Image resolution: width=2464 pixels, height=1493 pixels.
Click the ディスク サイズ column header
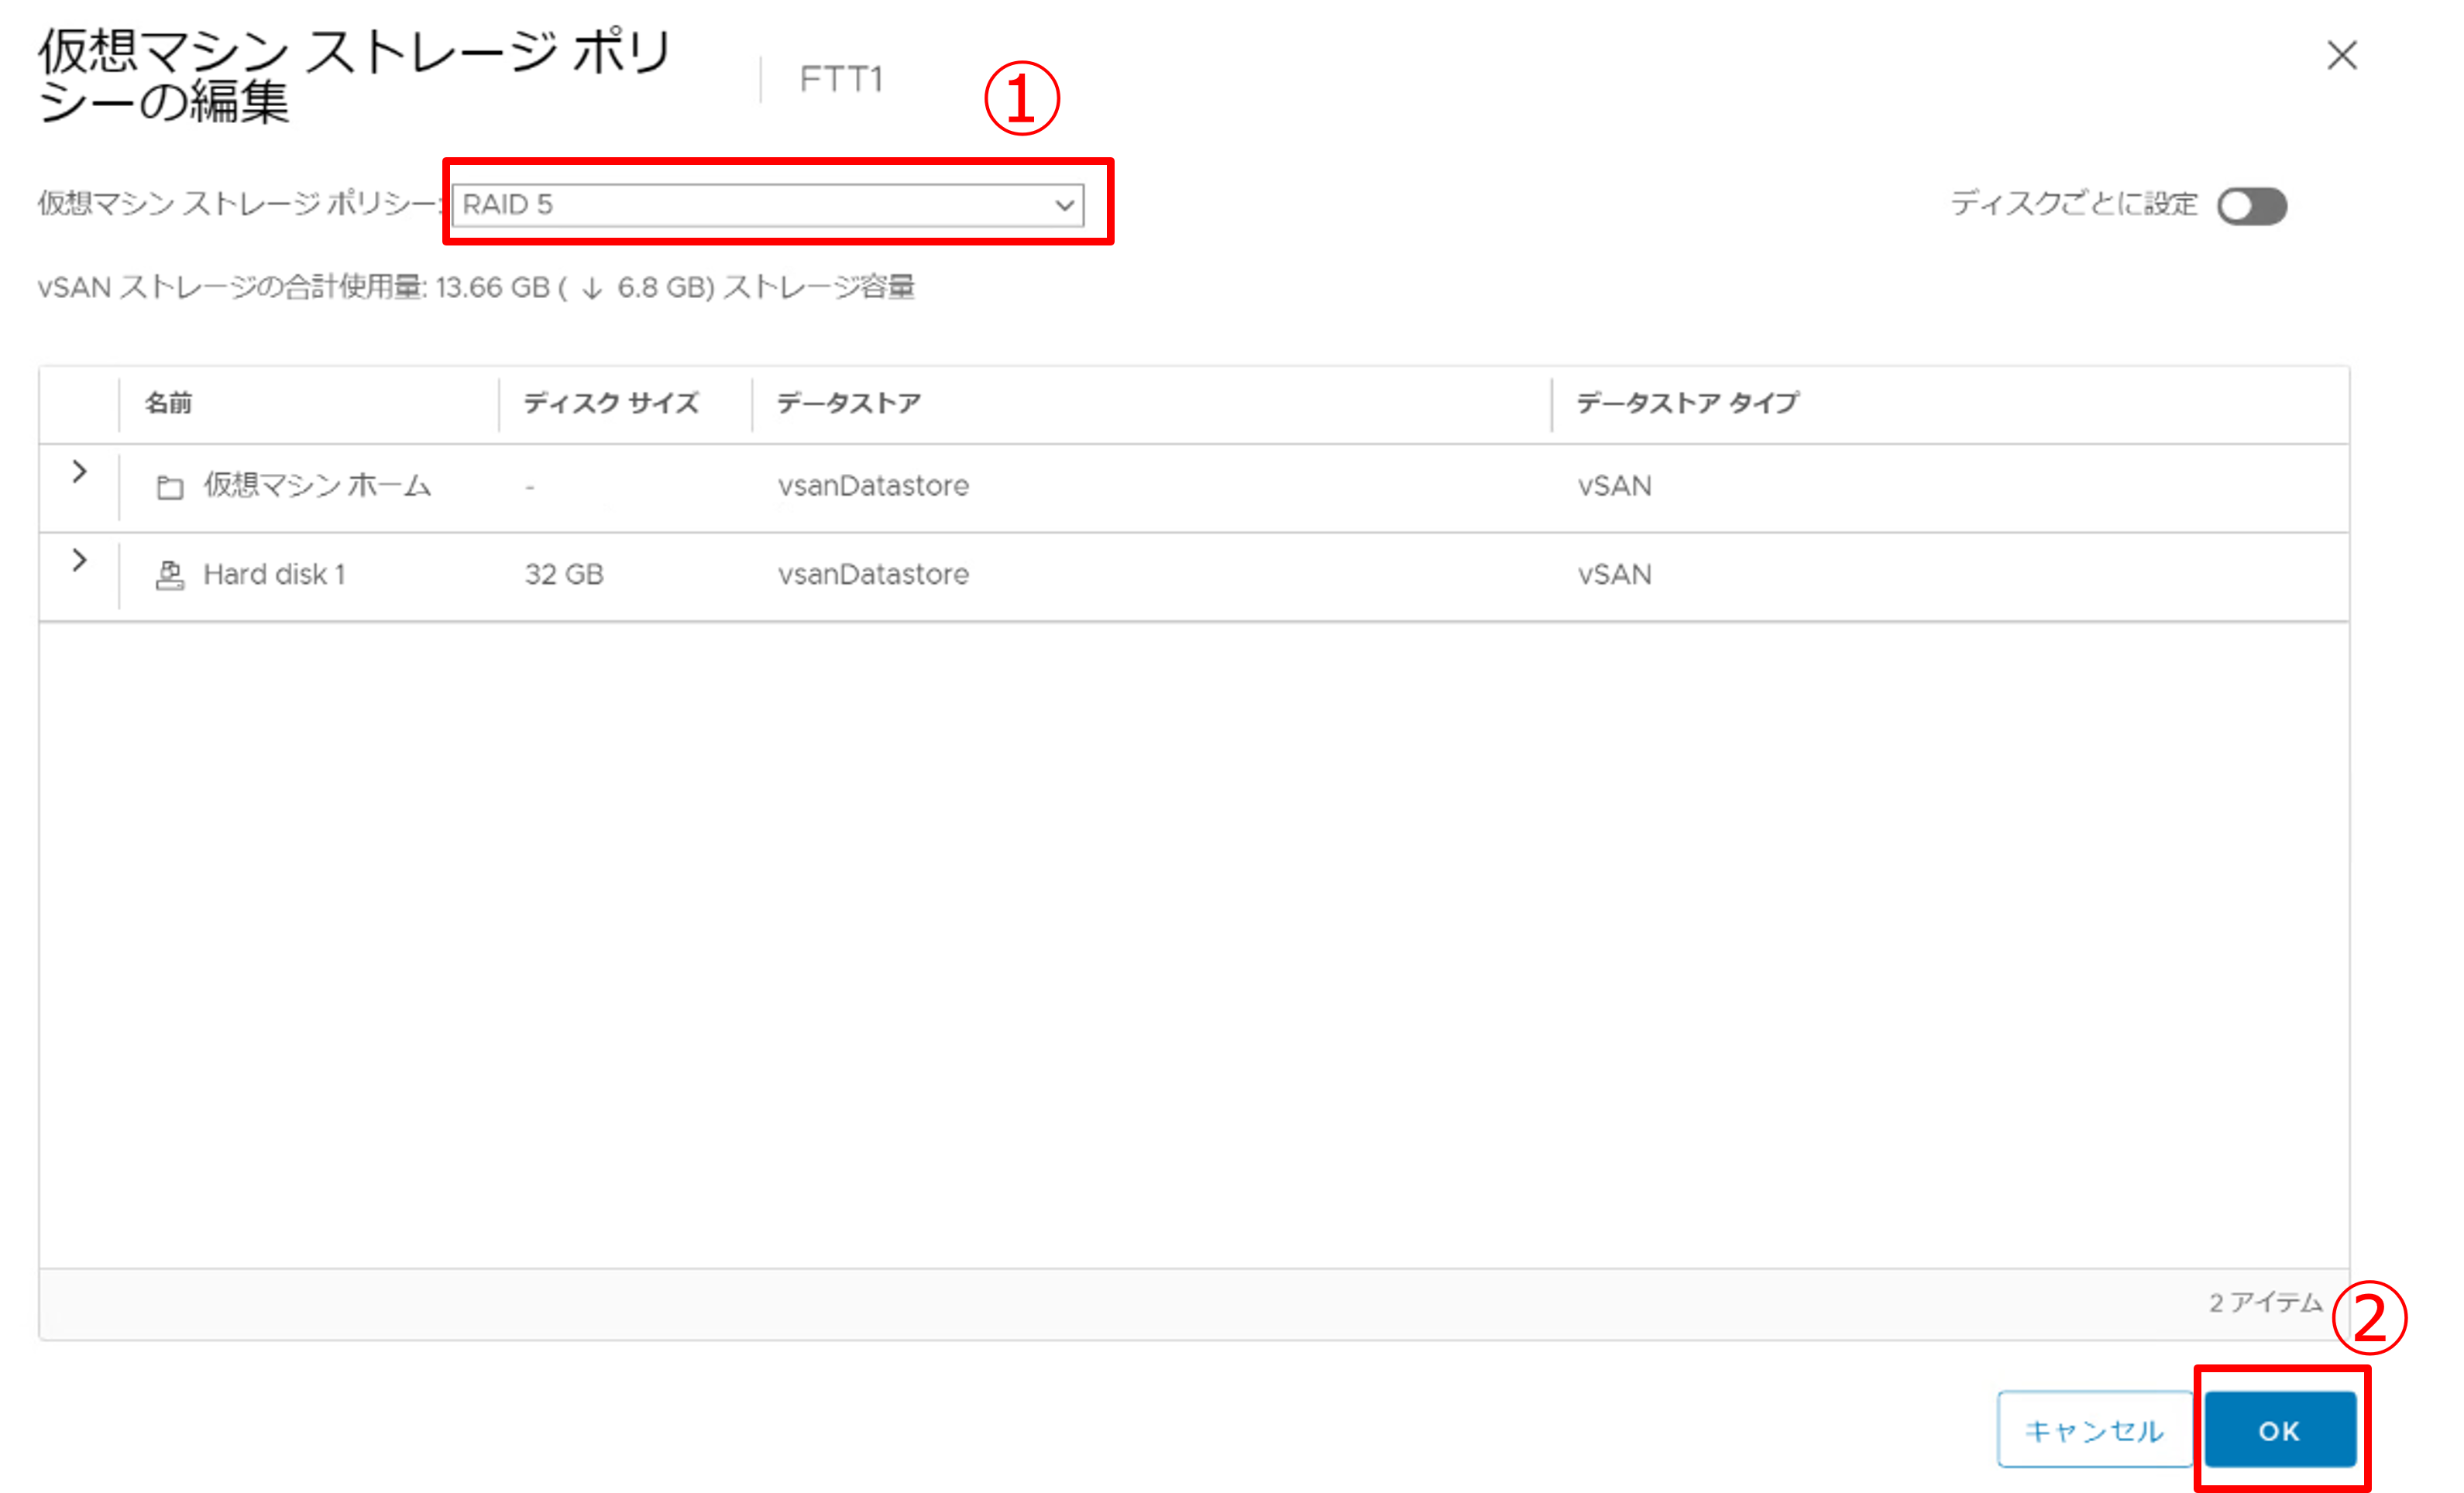click(611, 403)
